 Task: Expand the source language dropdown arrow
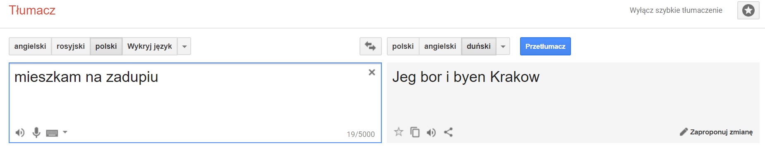click(x=184, y=46)
